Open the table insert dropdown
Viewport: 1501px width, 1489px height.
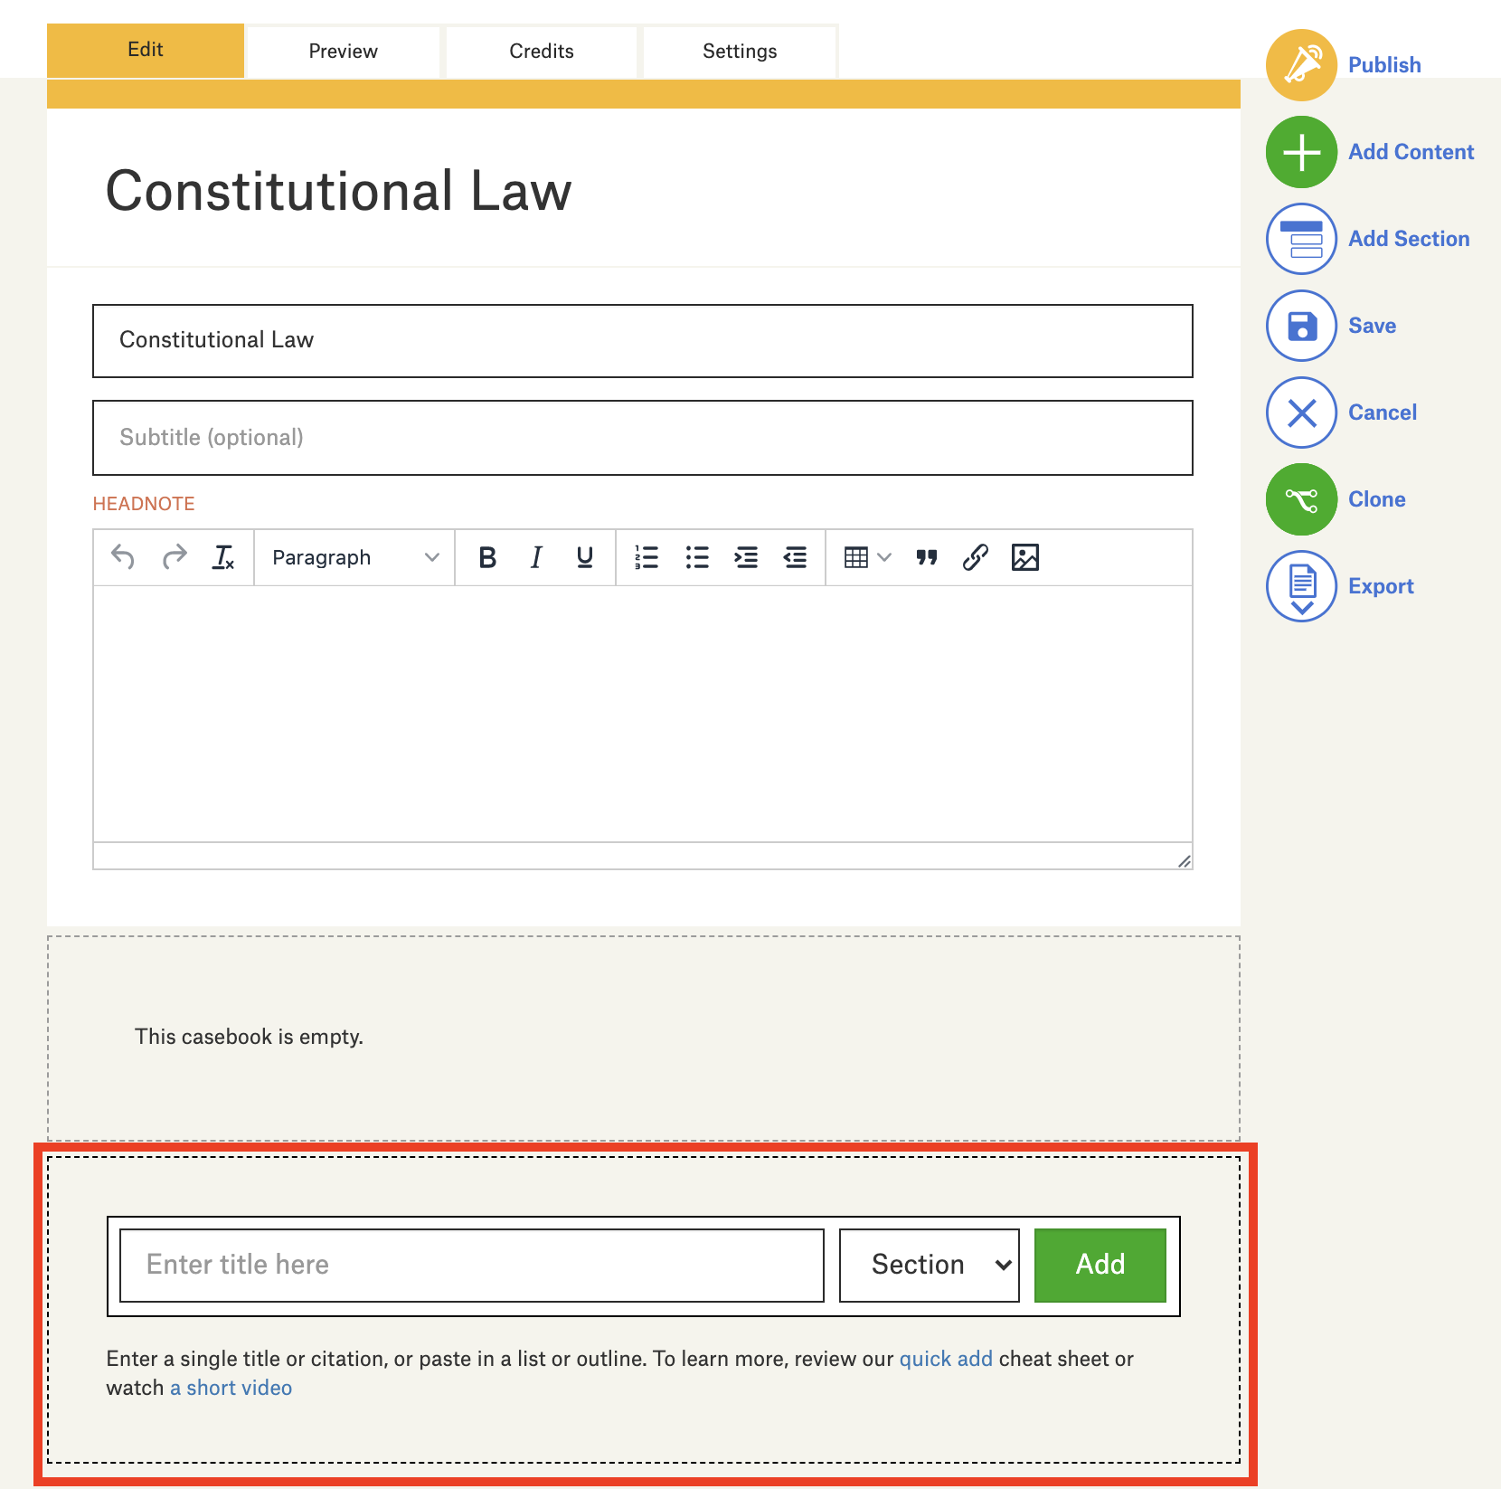pyautogui.click(x=867, y=557)
